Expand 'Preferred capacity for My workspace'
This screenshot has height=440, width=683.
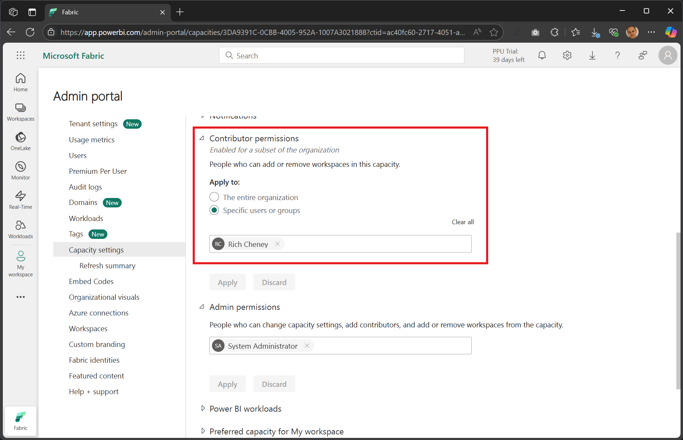pos(203,431)
